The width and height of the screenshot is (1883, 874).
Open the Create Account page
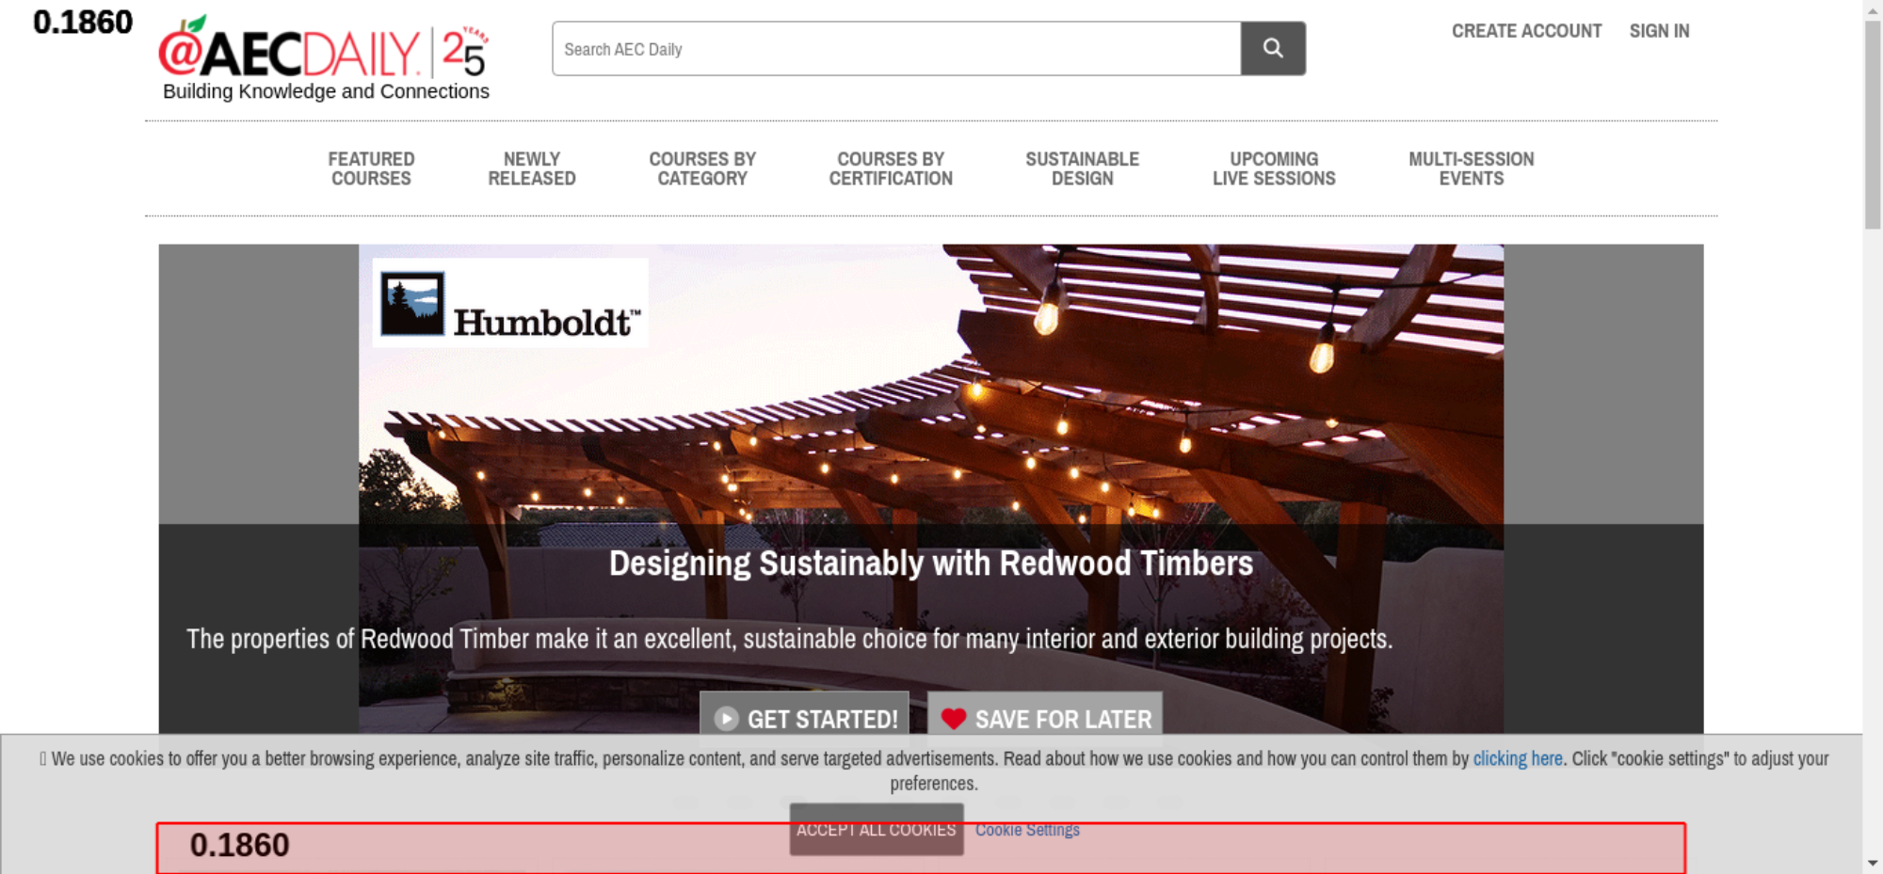click(1525, 31)
